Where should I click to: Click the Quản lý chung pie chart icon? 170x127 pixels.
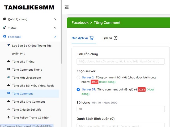click(x=5, y=19)
